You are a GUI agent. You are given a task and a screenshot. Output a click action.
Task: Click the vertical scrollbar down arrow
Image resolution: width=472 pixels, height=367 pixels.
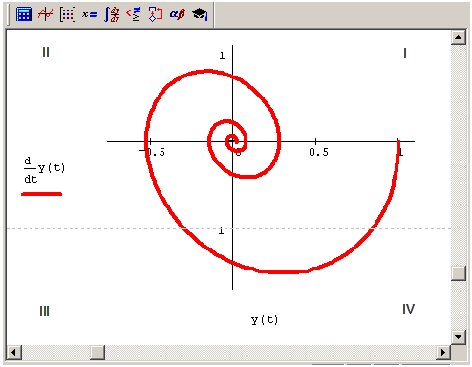(459, 336)
